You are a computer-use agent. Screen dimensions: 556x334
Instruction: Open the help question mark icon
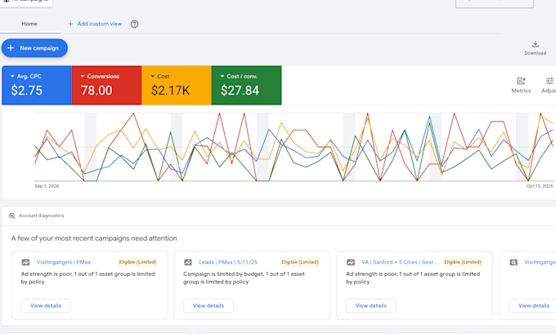point(134,24)
